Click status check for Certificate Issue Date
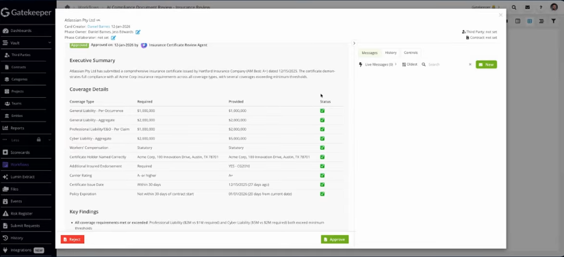Screen dimensions: 564x257 (x=322, y=185)
